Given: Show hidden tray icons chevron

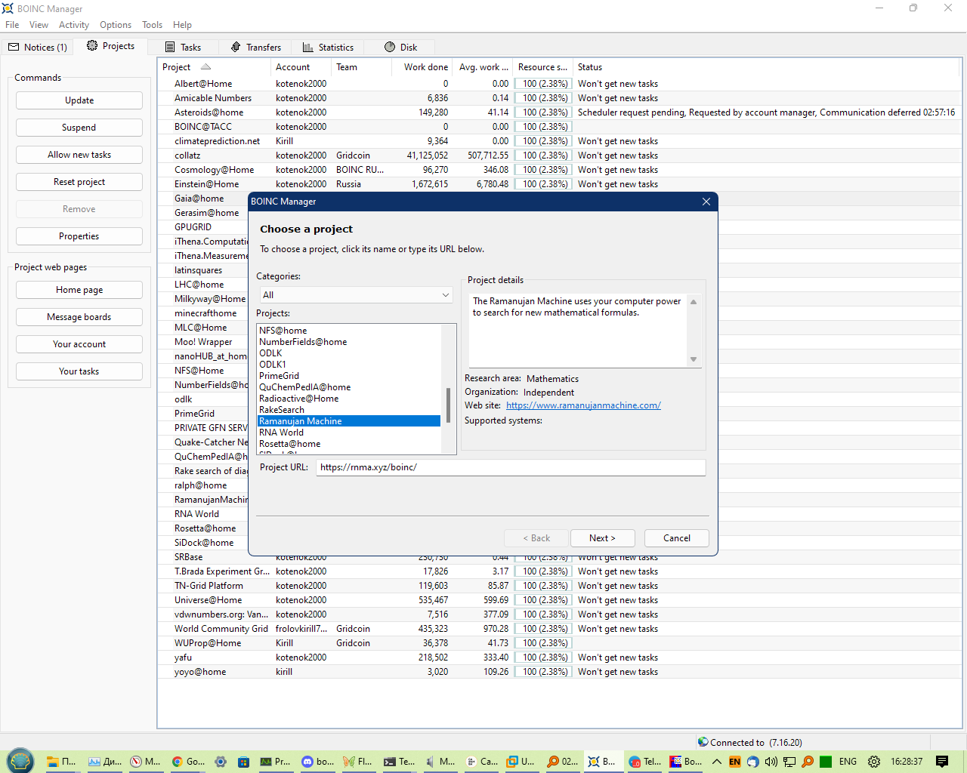Looking at the screenshot, I should [x=717, y=762].
